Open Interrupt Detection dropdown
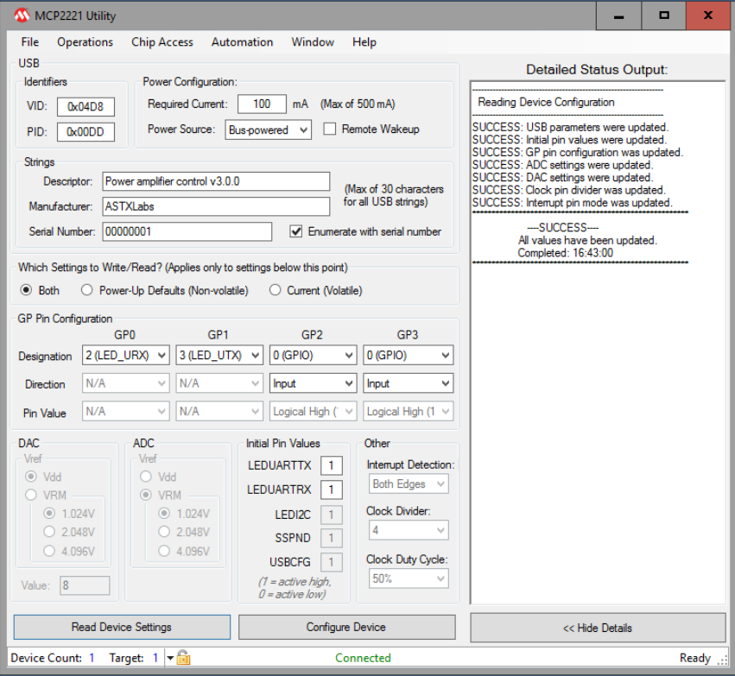 [409, 484]
